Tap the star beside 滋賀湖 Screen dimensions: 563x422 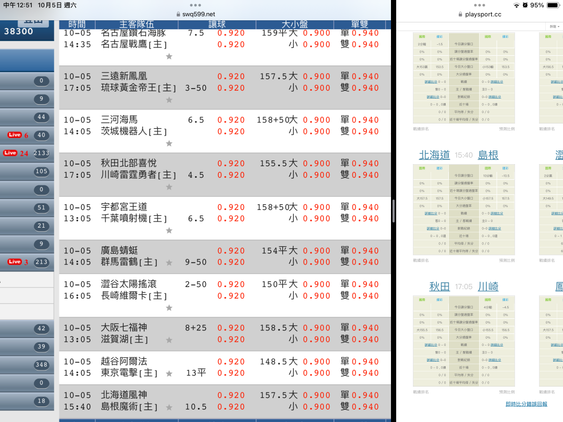pyautogui.click(x=169, y=340)
